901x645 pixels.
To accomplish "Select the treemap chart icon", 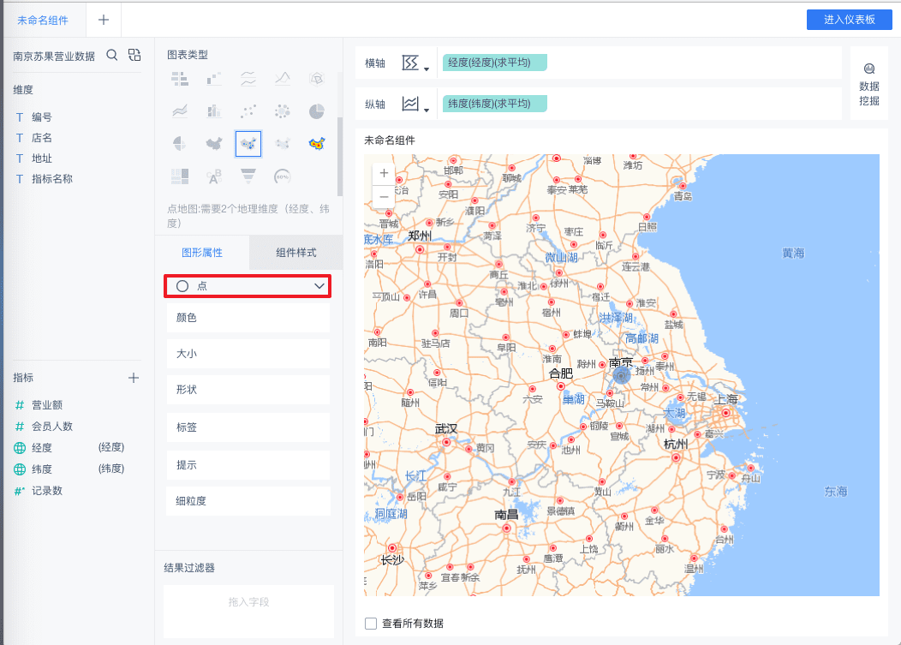I will [x=180, y=176].
